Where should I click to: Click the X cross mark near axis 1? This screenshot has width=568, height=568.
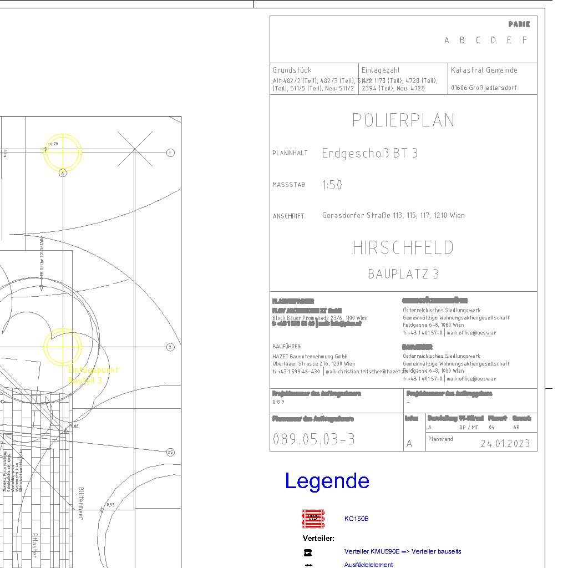(x=135, y=149)
